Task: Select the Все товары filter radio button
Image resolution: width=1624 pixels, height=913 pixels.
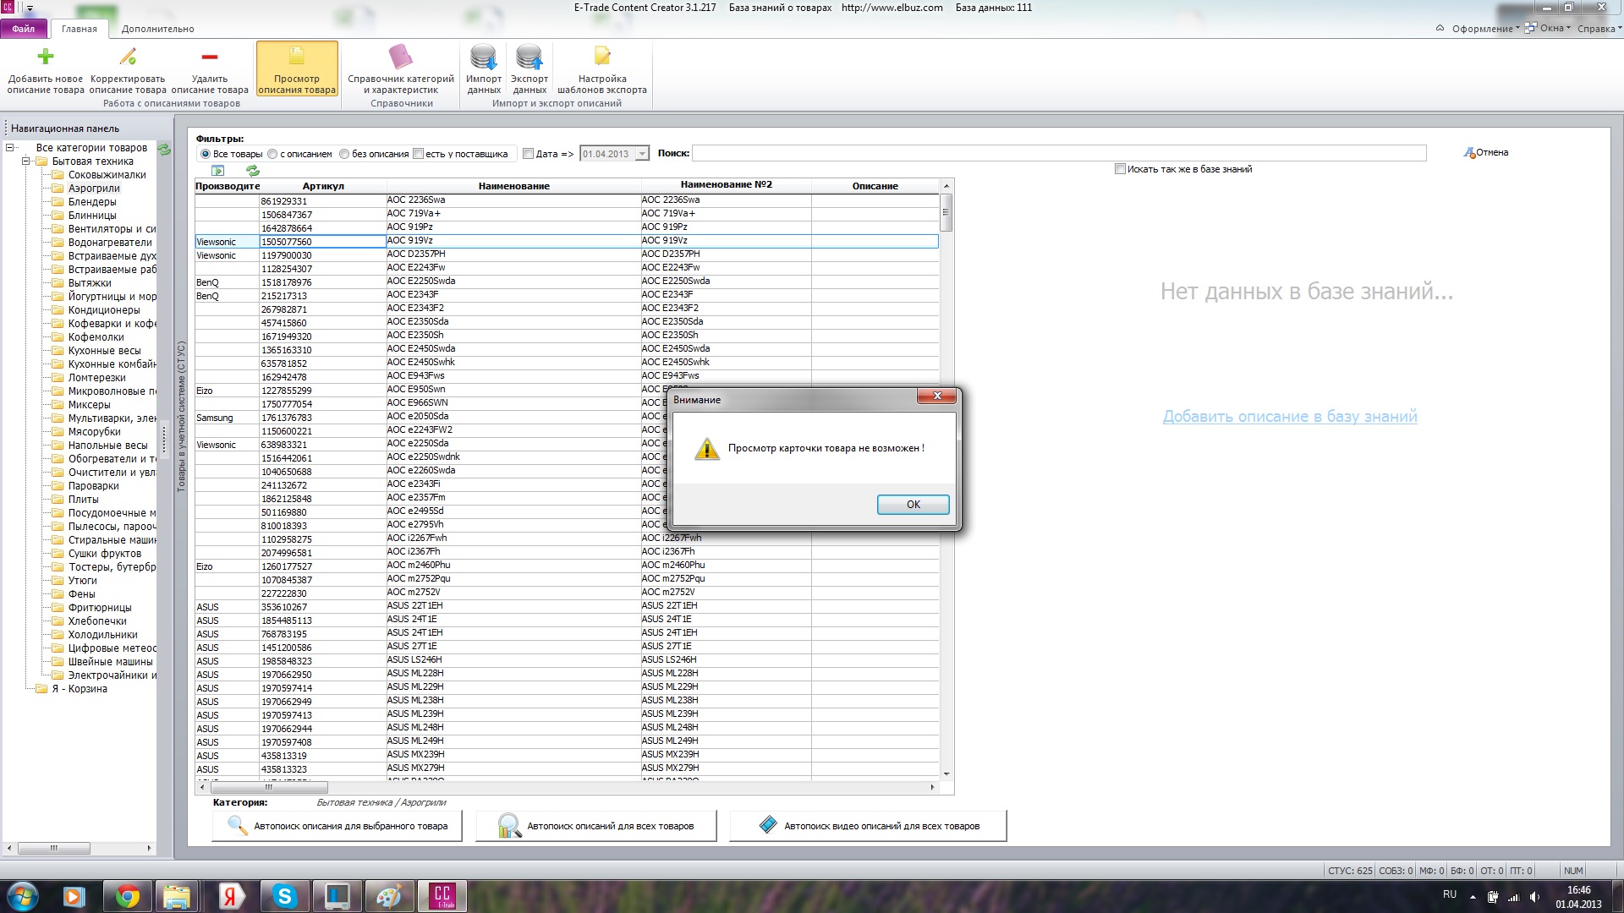Action: [x=206, y=154]
